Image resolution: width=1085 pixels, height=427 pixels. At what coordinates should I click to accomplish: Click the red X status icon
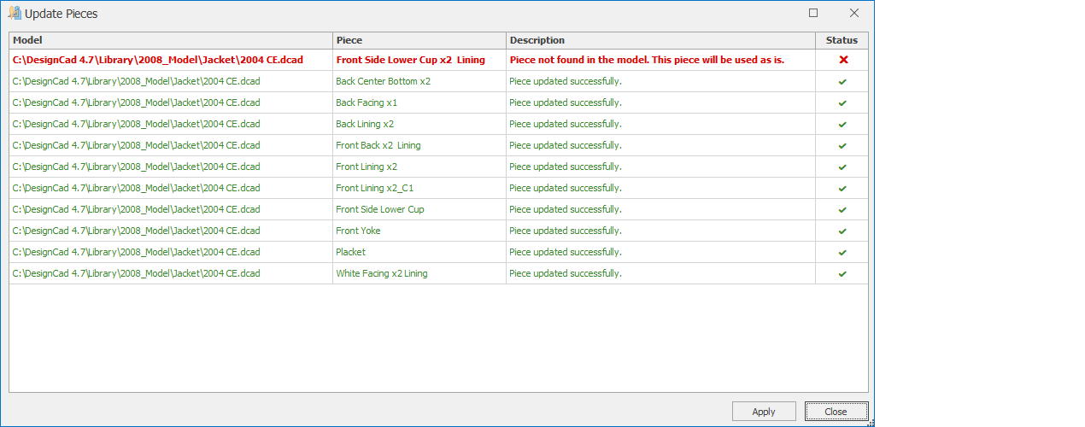pyautogui.click(x=842, y=60)
